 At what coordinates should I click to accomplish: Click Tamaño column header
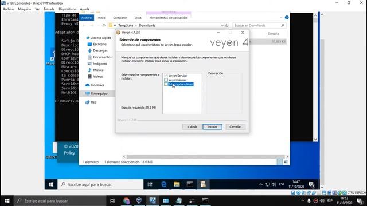coord(274,34)
